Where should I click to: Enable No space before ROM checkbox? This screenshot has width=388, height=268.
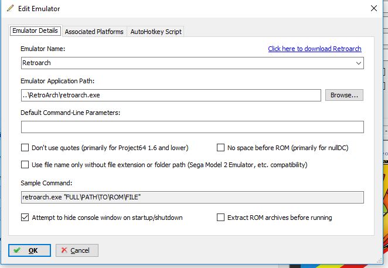(220, 148)
